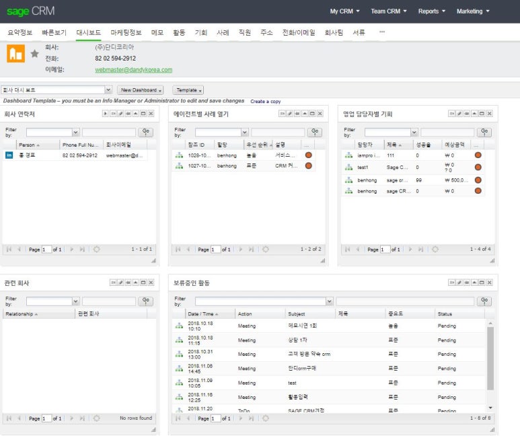Screen dimensions: 520x444
Task: Switch to the 빠른보기 tab
Action: pos(54,32)
